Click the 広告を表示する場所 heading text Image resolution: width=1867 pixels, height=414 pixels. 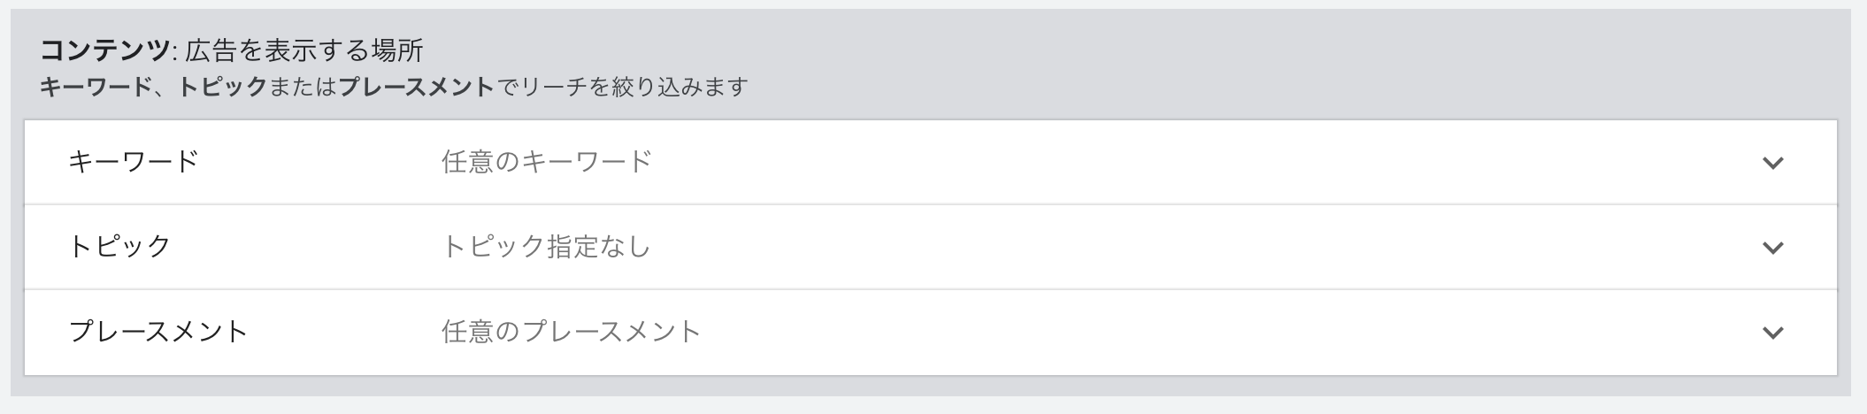pyautogui.click(x=304, y=50)
